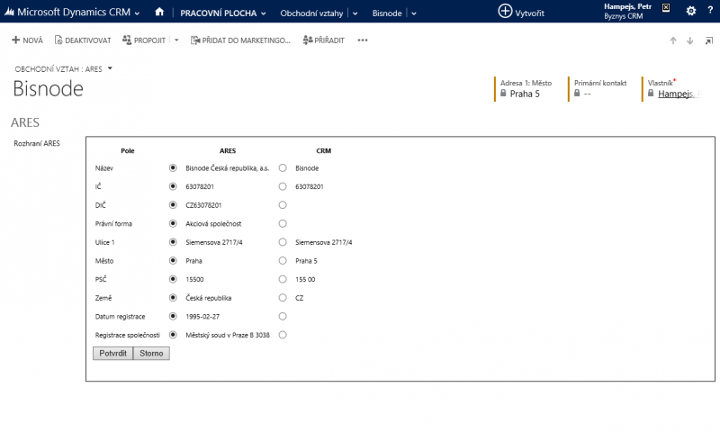Select CRM option for Registrace společnosti
Viewport: 720px width, 432px height.
283,335
